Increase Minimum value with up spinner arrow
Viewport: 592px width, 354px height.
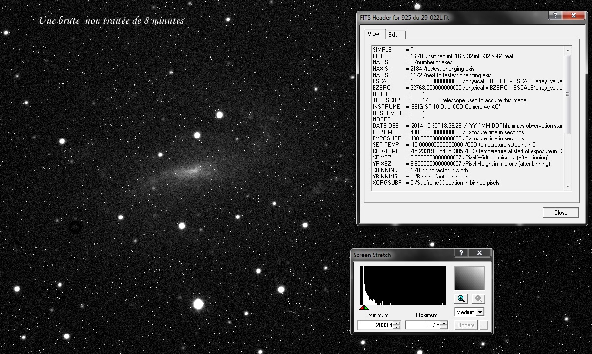click(397, 323)
